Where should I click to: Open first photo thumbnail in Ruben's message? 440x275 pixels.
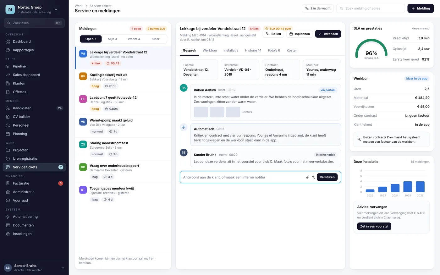(x=201, y=112)
